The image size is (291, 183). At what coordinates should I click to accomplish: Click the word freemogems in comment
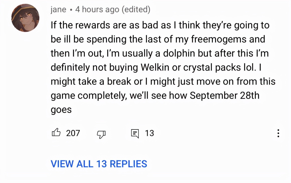click(x=219, y=39)
